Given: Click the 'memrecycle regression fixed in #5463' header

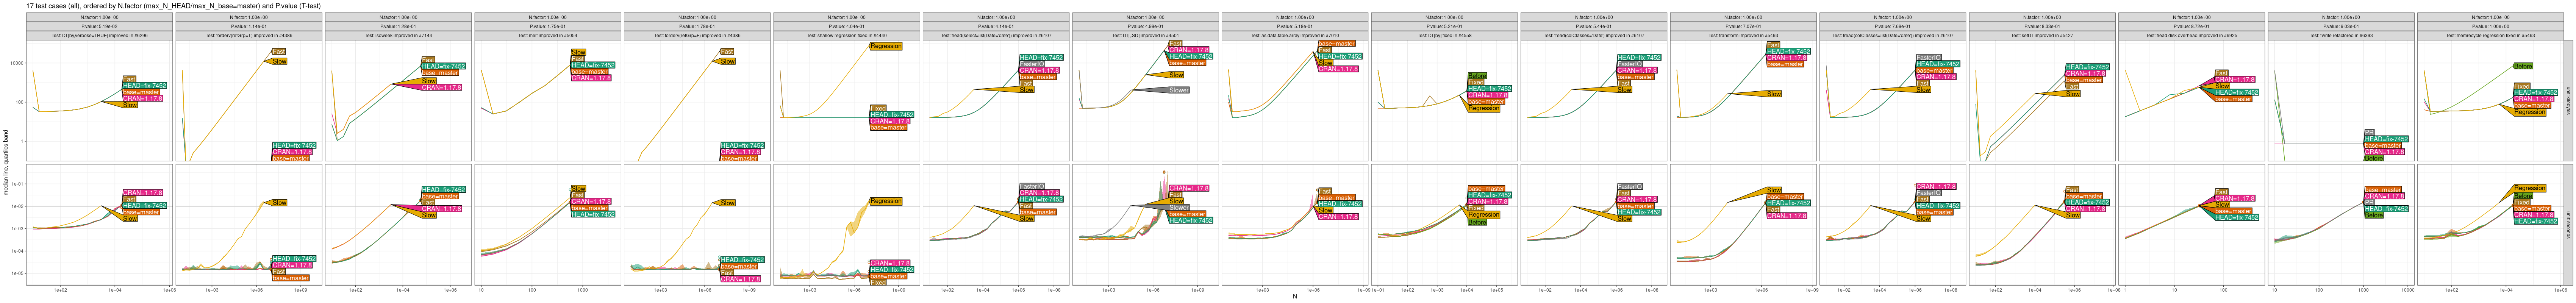Looking at the screenshot, I should (x=2490, y=35).
